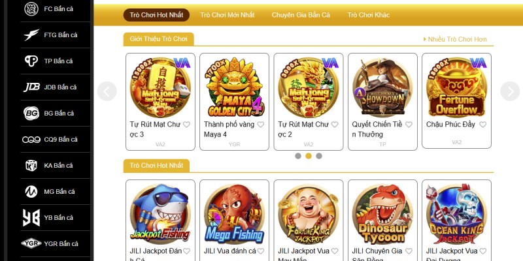Launch the Fortune Overflow game thumbnail
The height and width of the screenshot is (261, 523).
tap(456, 87)
